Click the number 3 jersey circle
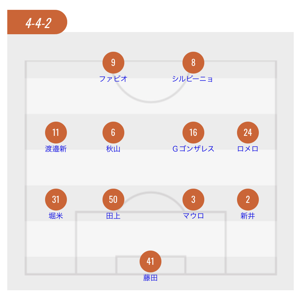Image resolution: width=301 pixels, height=299 pixels. [x=193, y=200]
